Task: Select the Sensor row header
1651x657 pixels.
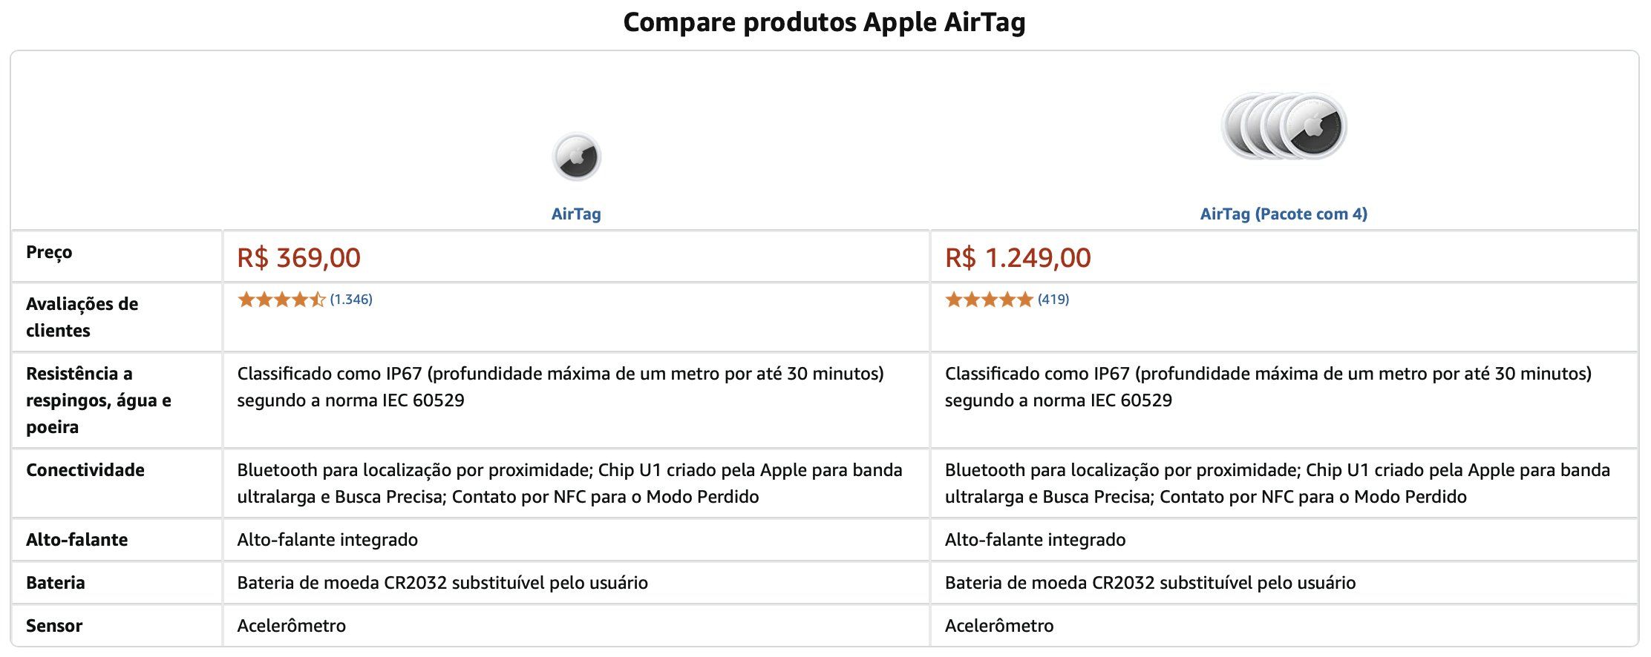Action: point(54,625)
